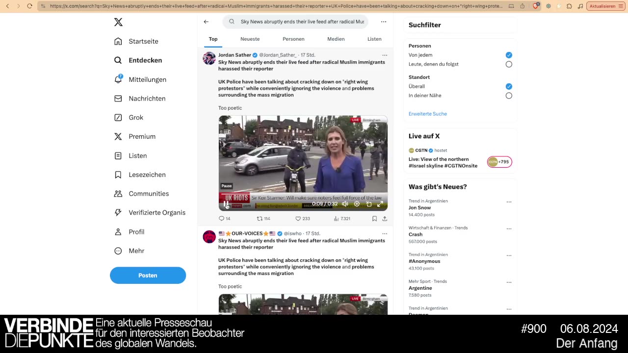
Task: Select Überall location option
Action: (509, 86)
